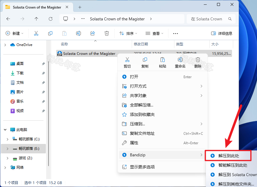Open 音乐 in the sidebar
The height and width of the screenshot is (187, 257).
(20, 101)
